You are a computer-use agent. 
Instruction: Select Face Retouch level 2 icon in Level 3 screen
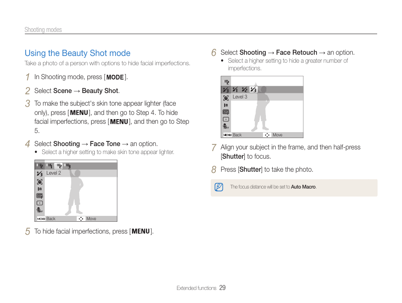[244, 89]
